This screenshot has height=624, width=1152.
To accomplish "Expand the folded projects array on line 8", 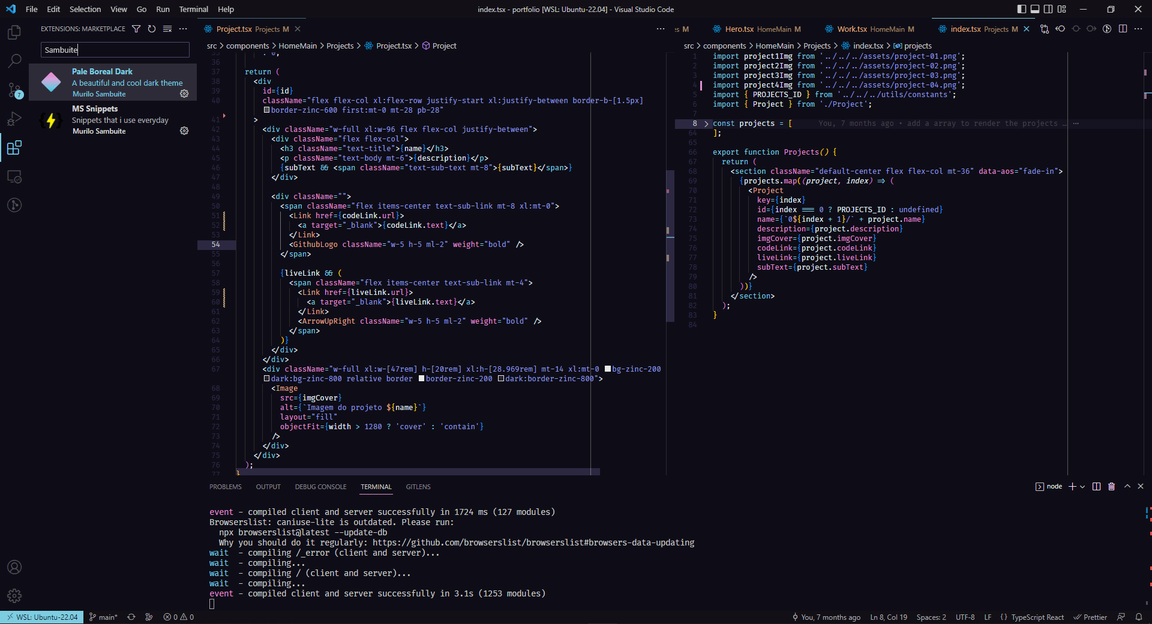I will tap(706, 123).
